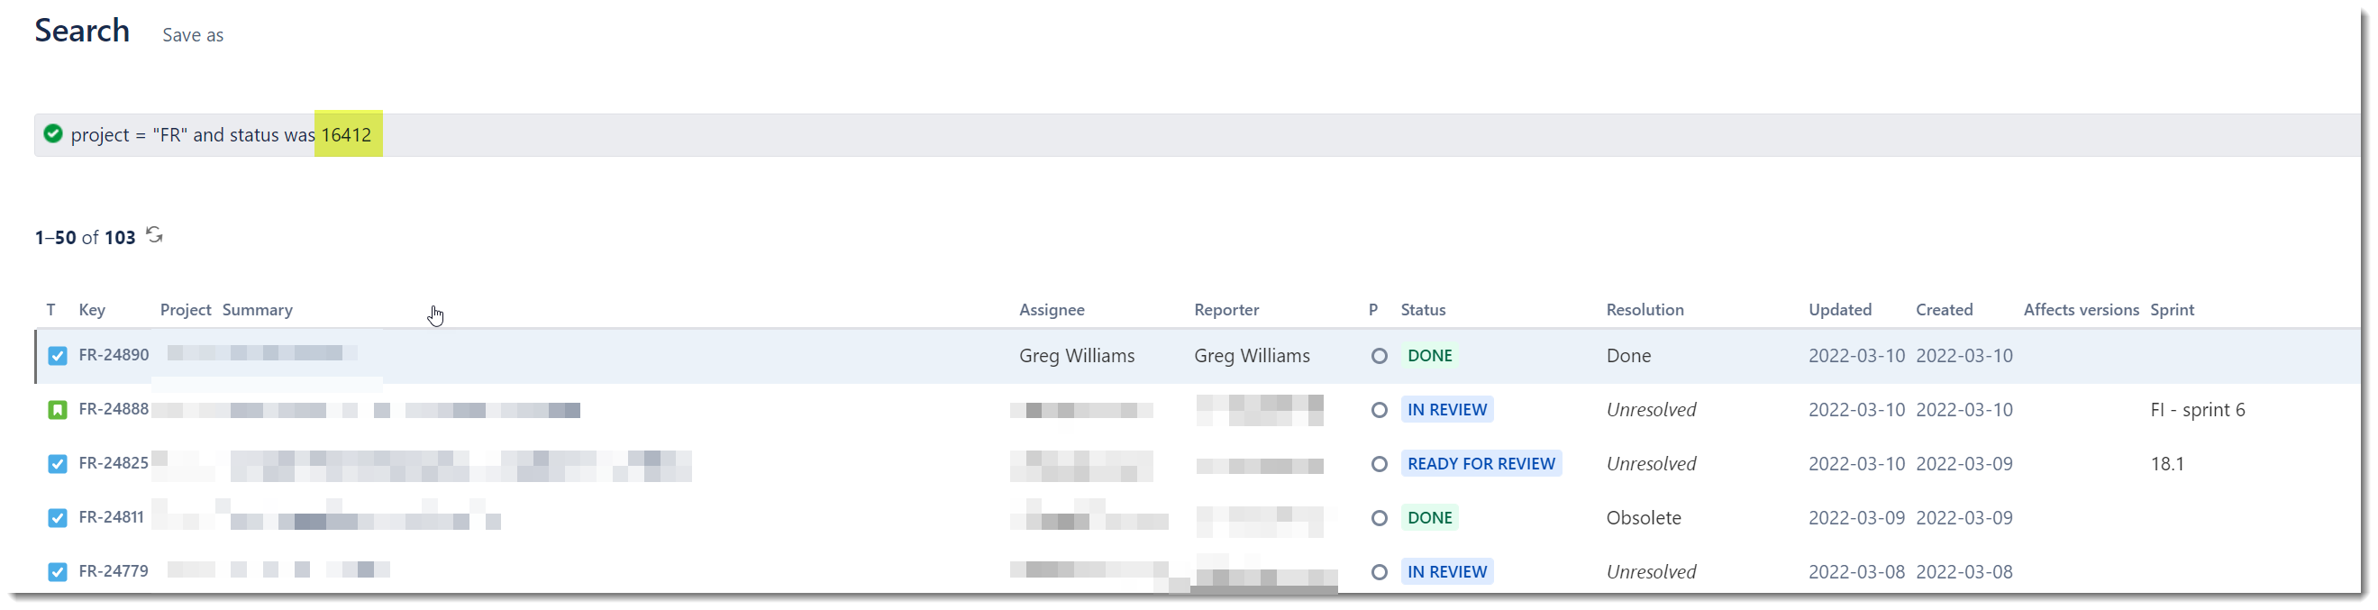Click the priority icon for FR-24811
2378x610 pixels.
tap(1380, 519)
